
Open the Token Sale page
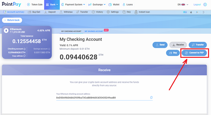35,5
